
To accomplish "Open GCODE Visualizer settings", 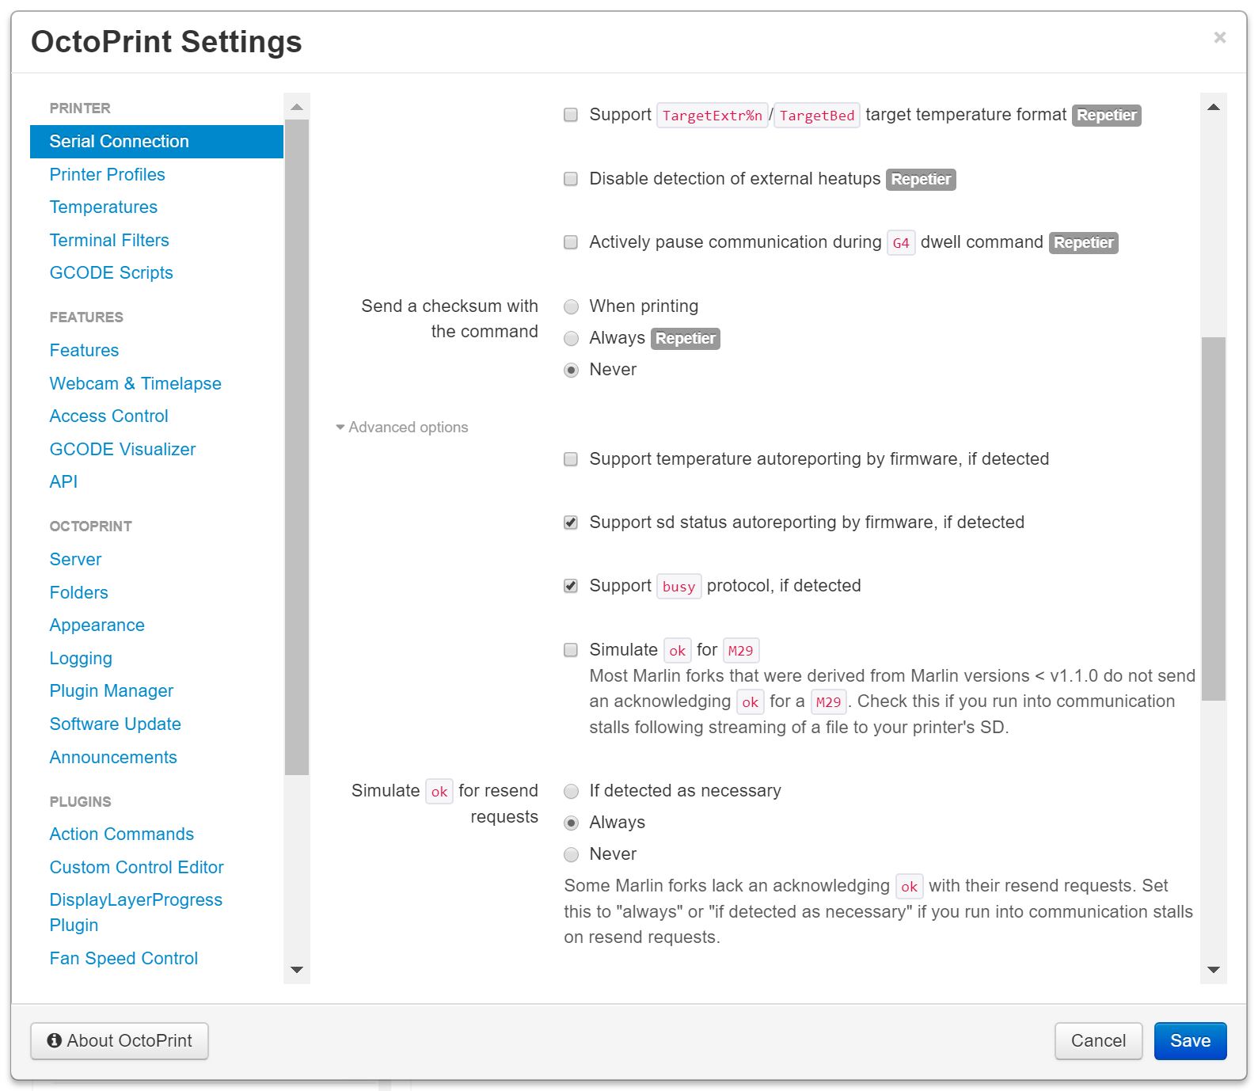I will tap(122, 450).
